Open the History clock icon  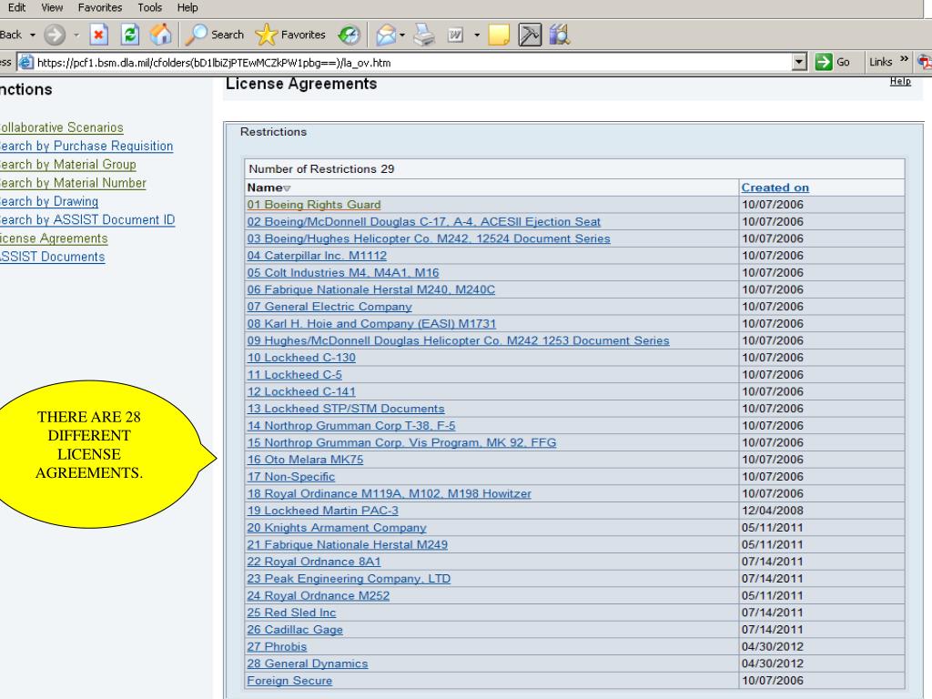[349, 35]
